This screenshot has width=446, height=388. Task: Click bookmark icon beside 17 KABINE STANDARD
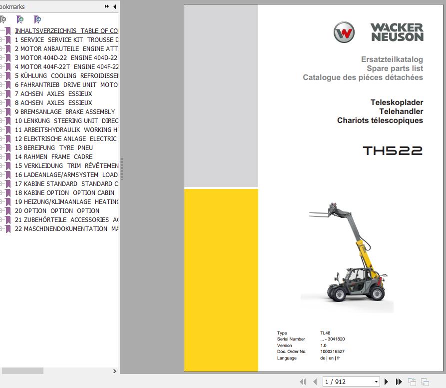tap(8, 183)
